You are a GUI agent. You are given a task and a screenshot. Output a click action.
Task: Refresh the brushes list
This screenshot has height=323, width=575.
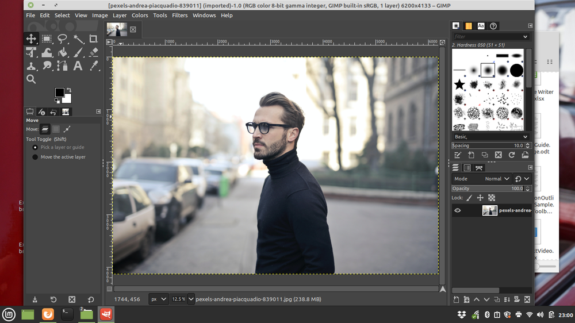pos(511,155)
